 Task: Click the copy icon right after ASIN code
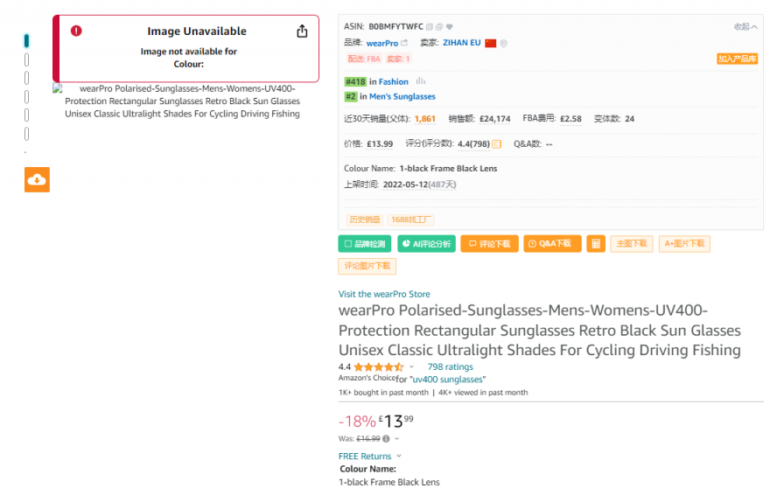[x=430, y=27]
